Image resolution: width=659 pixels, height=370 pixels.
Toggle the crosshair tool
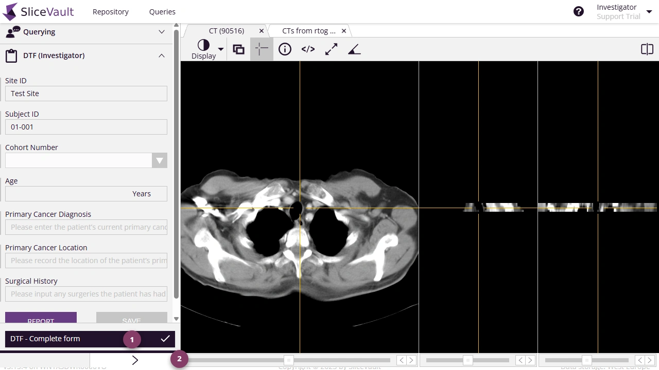(262, 49)
